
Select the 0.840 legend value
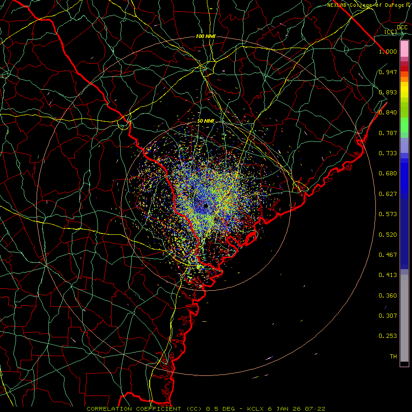pos(388,113)
